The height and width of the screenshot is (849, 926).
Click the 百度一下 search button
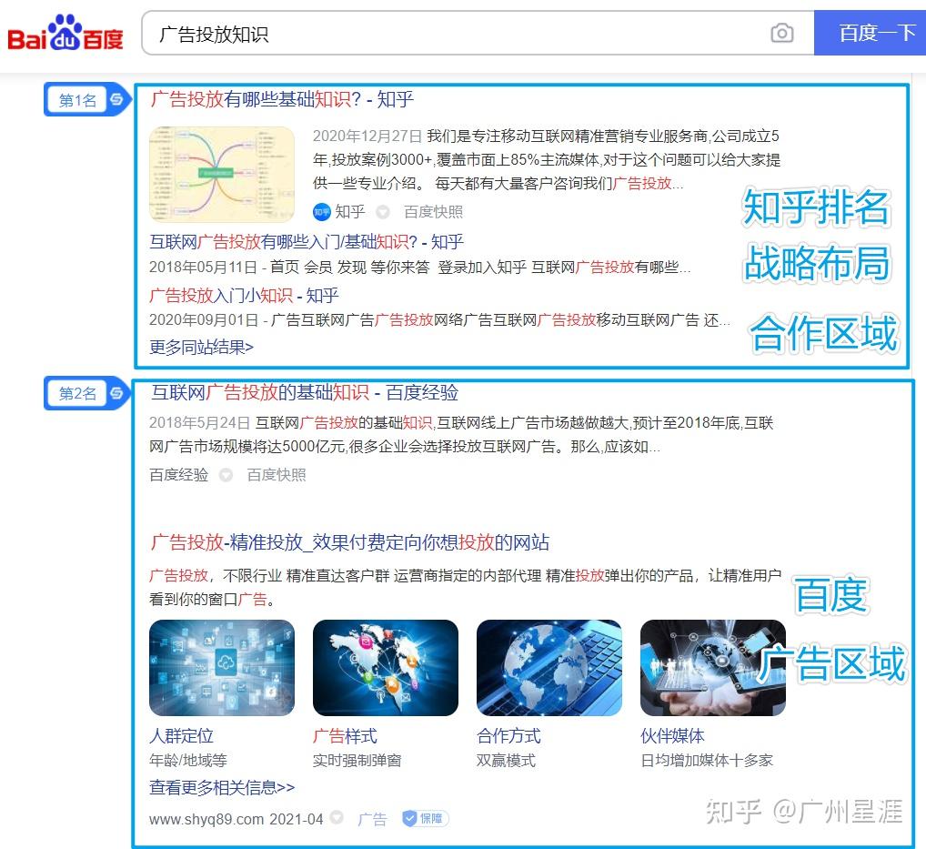870,33
